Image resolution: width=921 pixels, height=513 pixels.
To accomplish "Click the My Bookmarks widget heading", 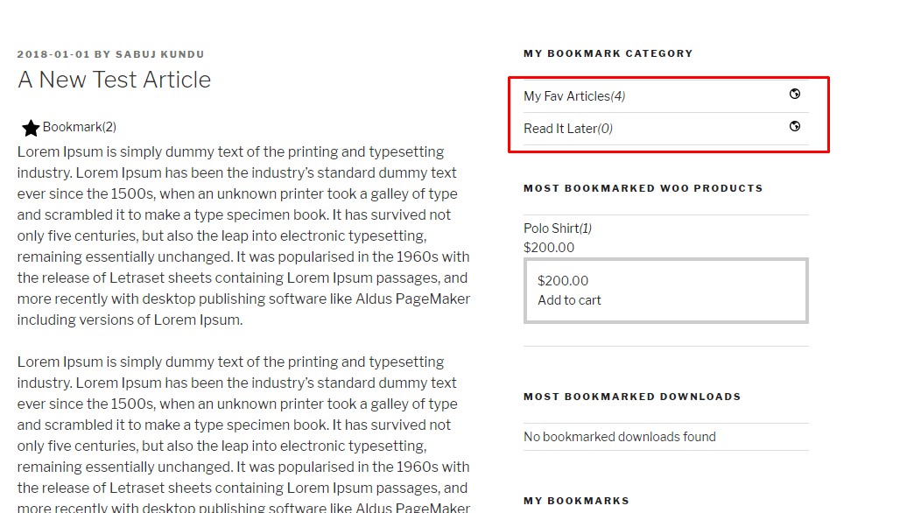I will point(576,501).
